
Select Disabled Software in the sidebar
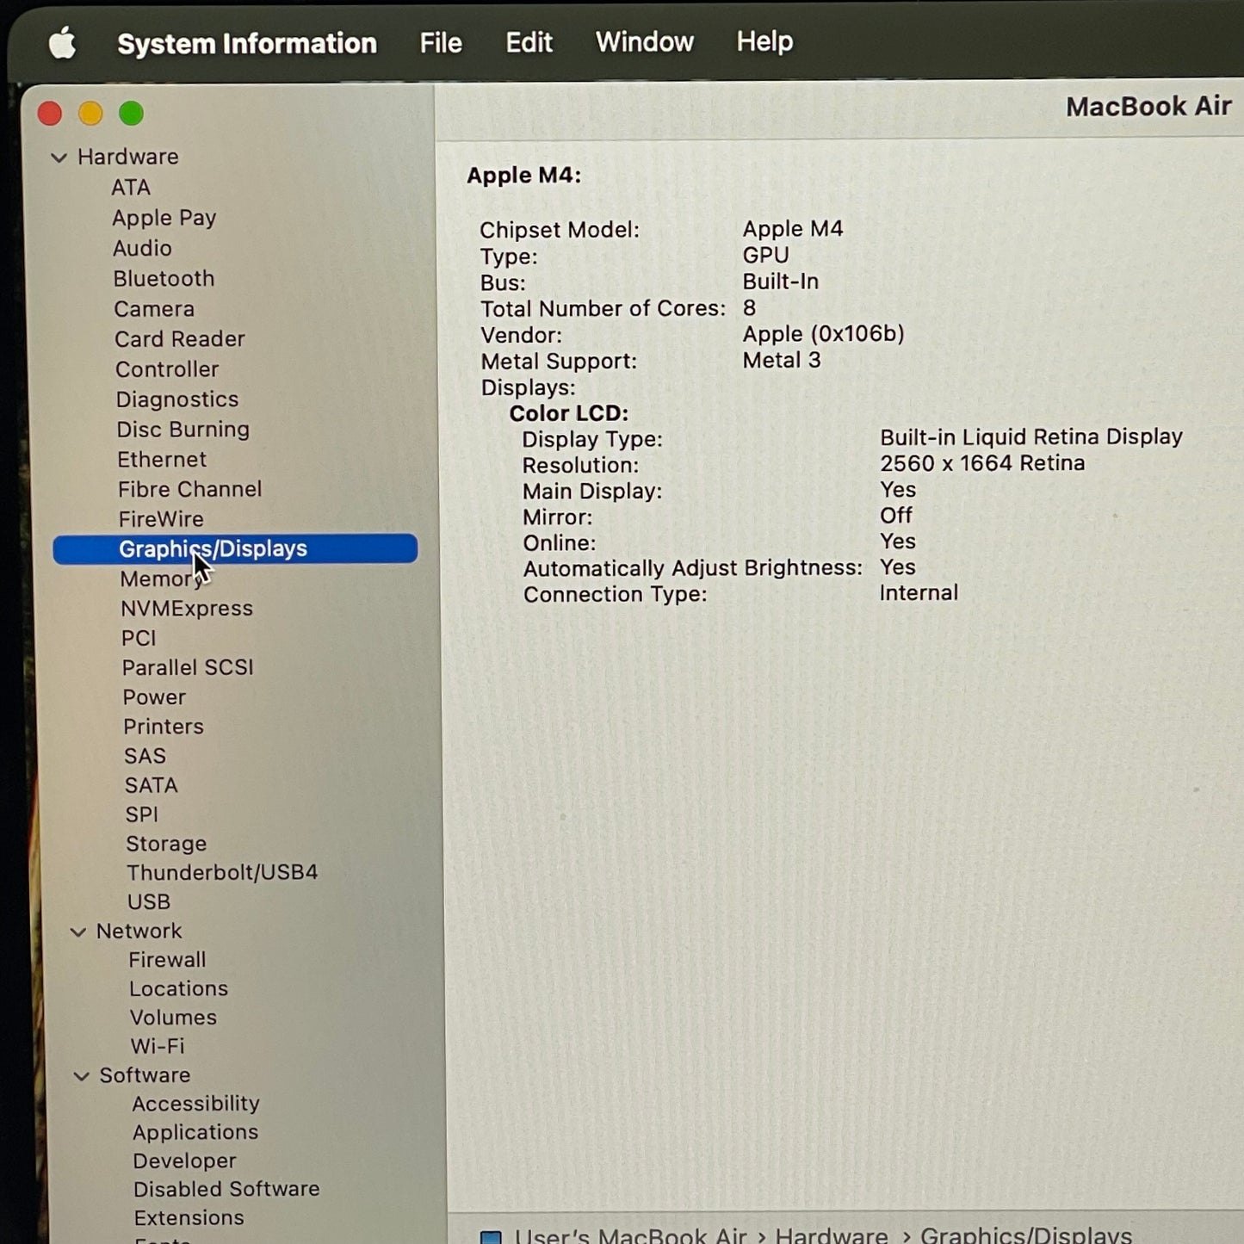226,1189
